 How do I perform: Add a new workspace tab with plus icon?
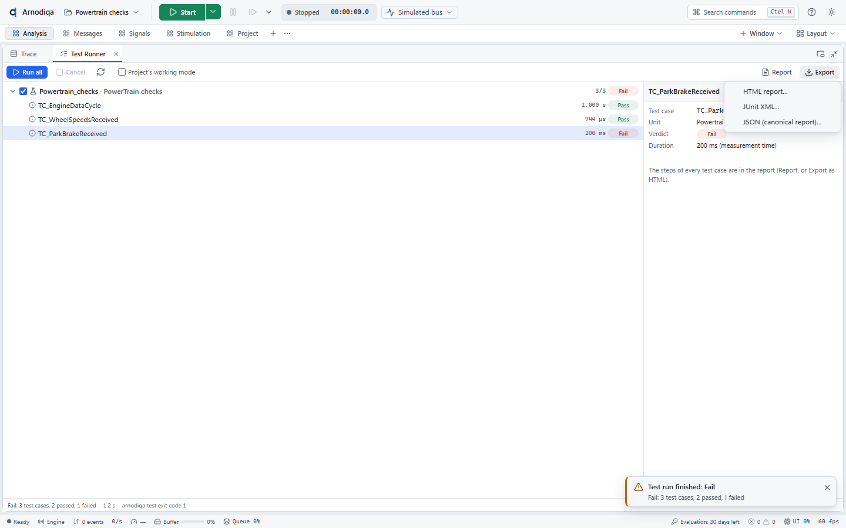coord(273,33)
